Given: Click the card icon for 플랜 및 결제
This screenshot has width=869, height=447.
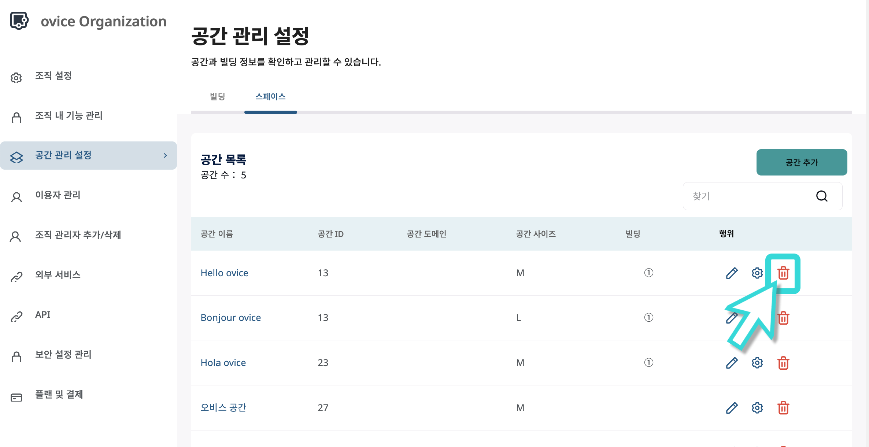Looking at the screenshot, I should (16, 397).
